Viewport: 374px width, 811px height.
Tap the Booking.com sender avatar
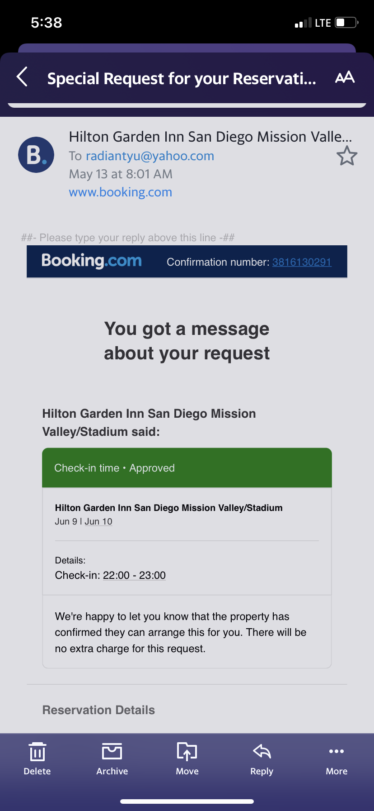point(36,155)
